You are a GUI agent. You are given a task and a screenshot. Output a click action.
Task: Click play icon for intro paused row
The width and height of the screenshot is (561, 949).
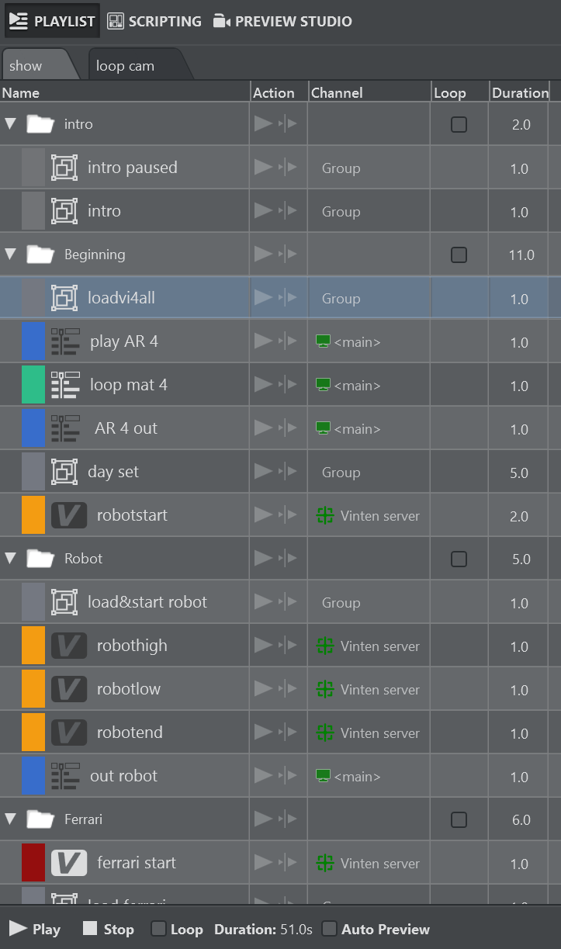click(263, 168)
